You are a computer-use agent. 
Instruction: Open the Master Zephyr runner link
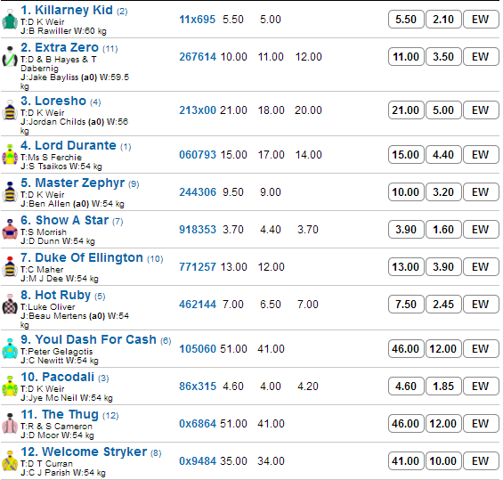[80, 183]
